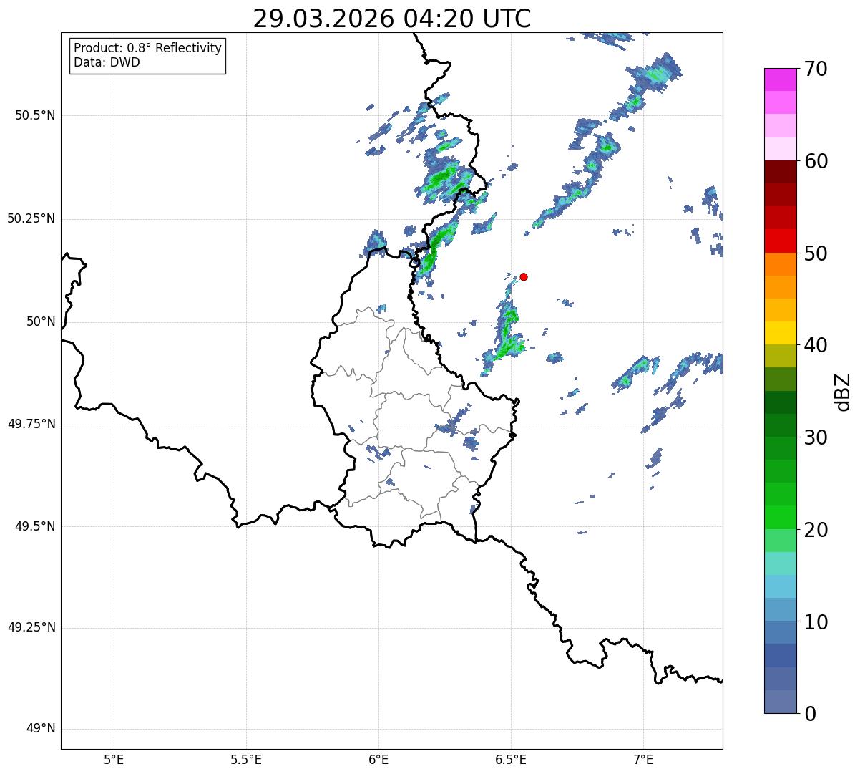Click the 49.75°N latitude label
The height and width of the screenshot is (774, 860).
[x=31, y=424]
